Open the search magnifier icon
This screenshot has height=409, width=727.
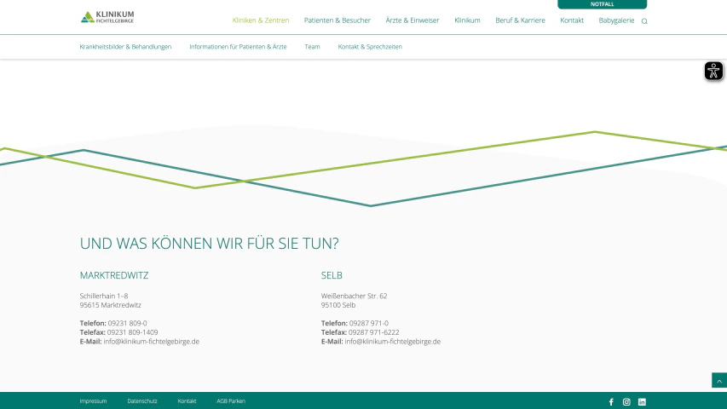(x=644, y=20)
